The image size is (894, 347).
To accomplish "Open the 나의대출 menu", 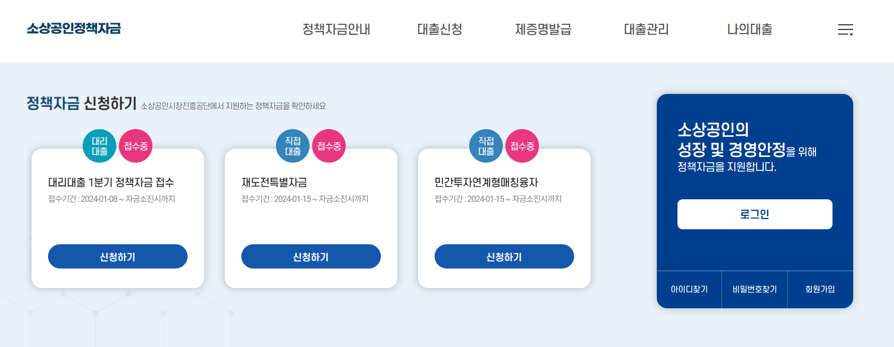I will point(749,29).
